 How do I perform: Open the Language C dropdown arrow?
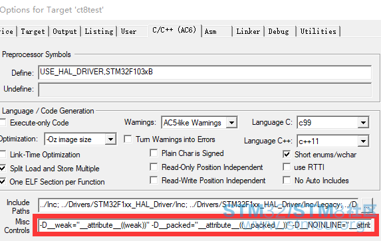point(363,123)
